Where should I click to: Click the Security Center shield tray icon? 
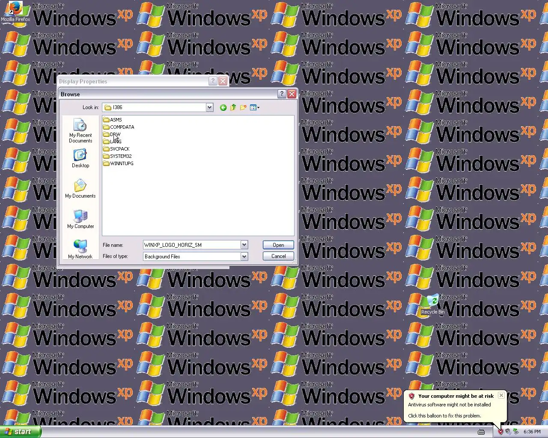click(x=500, y=432)
